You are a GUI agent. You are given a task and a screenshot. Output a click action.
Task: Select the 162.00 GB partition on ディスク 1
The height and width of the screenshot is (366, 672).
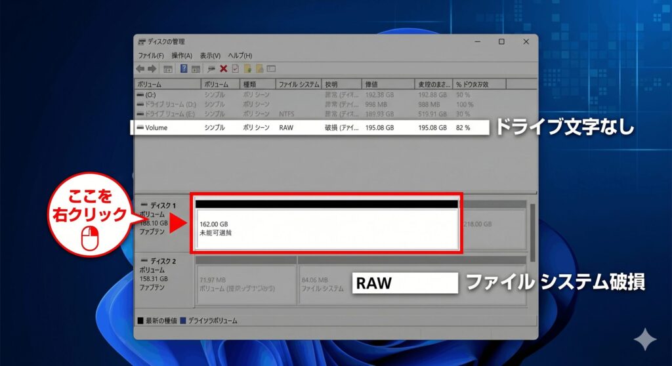tap(327, 225)
